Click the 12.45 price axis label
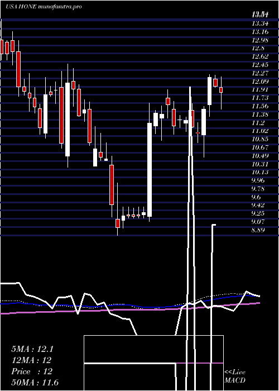The image size is (279, 391). click(260, 65)
